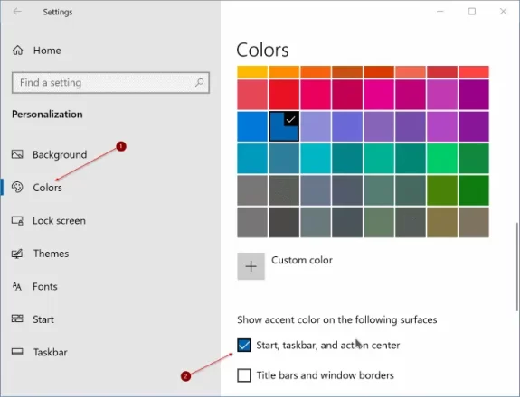Viewport: 520px width, 397px height.
Task: Pick the bright green color swatch
Action: pos(442,158)
